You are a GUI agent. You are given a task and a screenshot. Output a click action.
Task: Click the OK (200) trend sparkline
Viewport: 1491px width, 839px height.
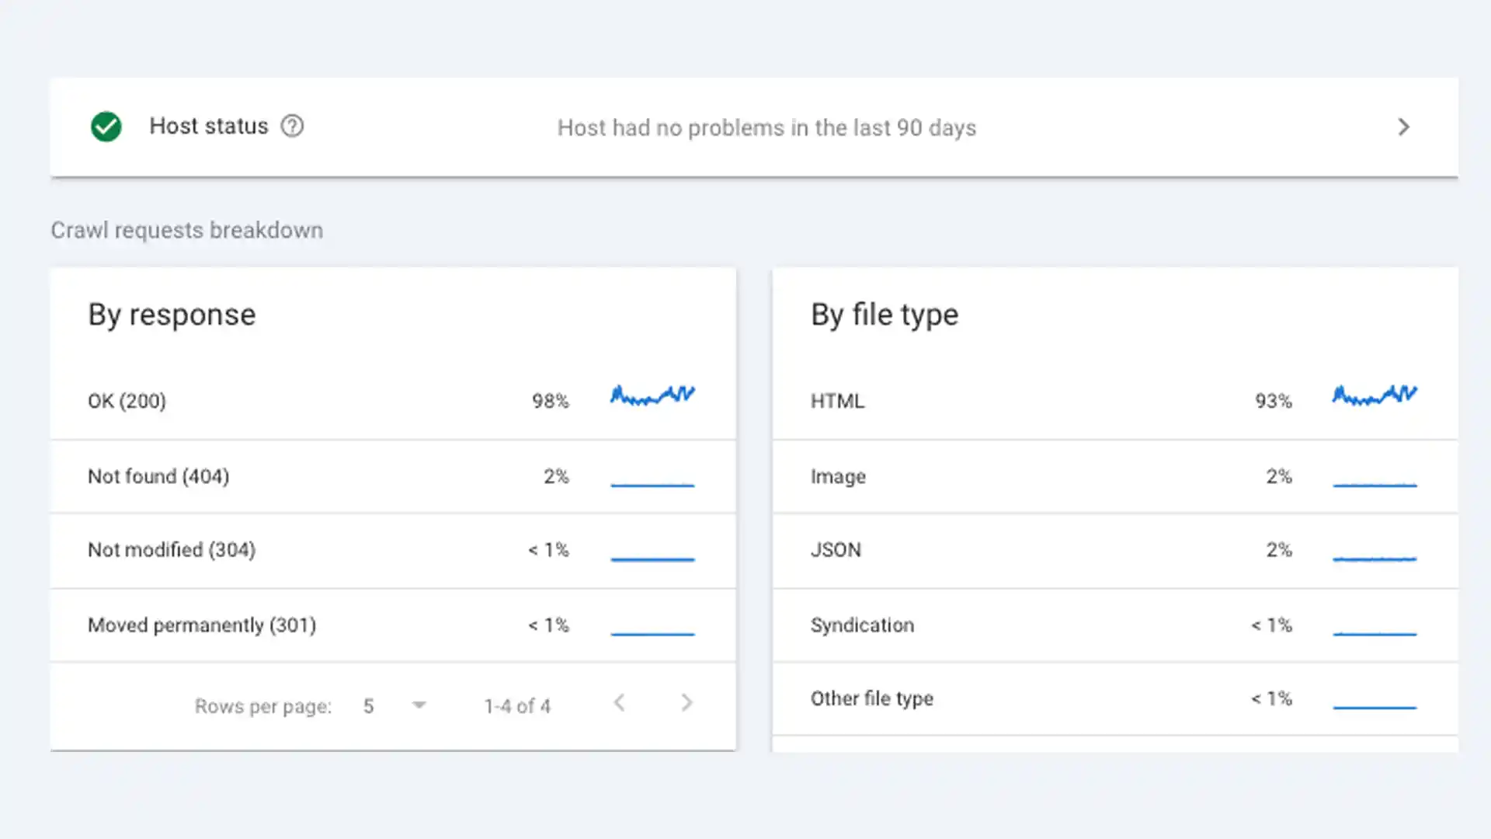point(652,395)
